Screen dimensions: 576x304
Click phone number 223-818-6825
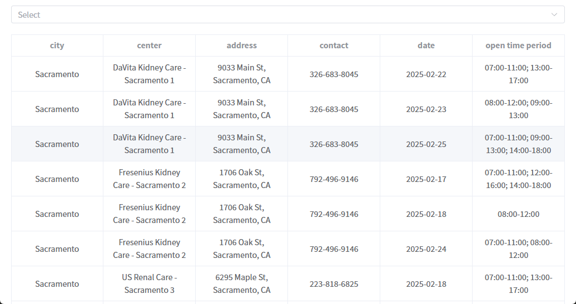pyautogui.click(x=334, y=284)
